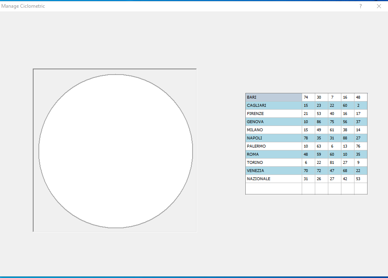Viewport: 388px width, 278px height.
Task: Click number 9 in TORINO row
Action: [x=361, y=162]
